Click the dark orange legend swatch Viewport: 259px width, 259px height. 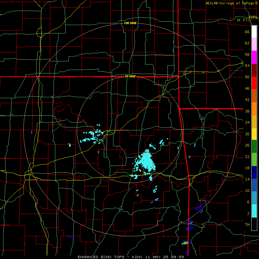point(254,96)
